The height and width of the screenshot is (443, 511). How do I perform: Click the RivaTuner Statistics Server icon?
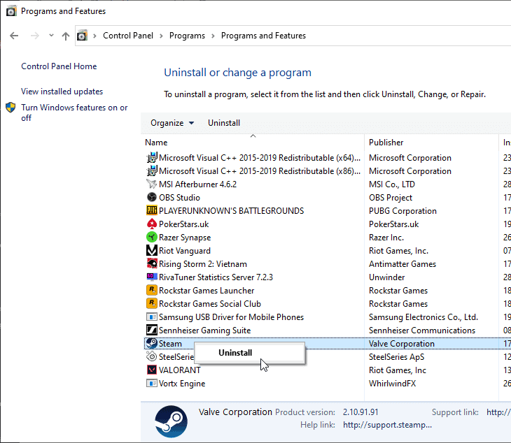(151, 277)
